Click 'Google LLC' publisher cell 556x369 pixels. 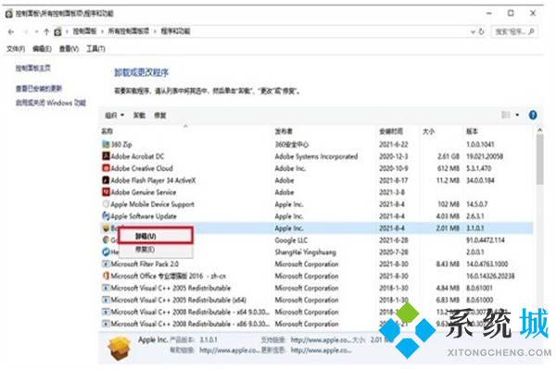[291, 240]
